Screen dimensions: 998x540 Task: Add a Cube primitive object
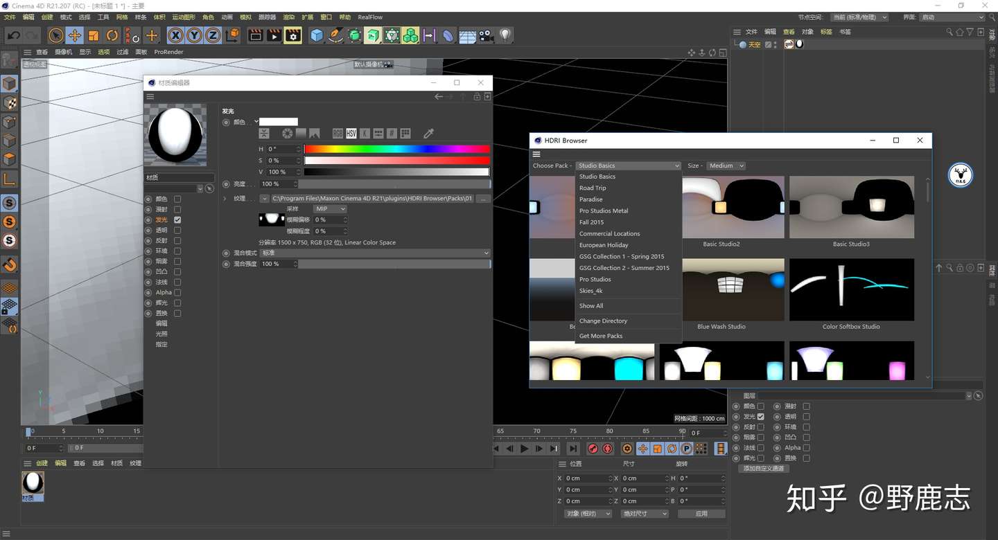click(317, 35)
